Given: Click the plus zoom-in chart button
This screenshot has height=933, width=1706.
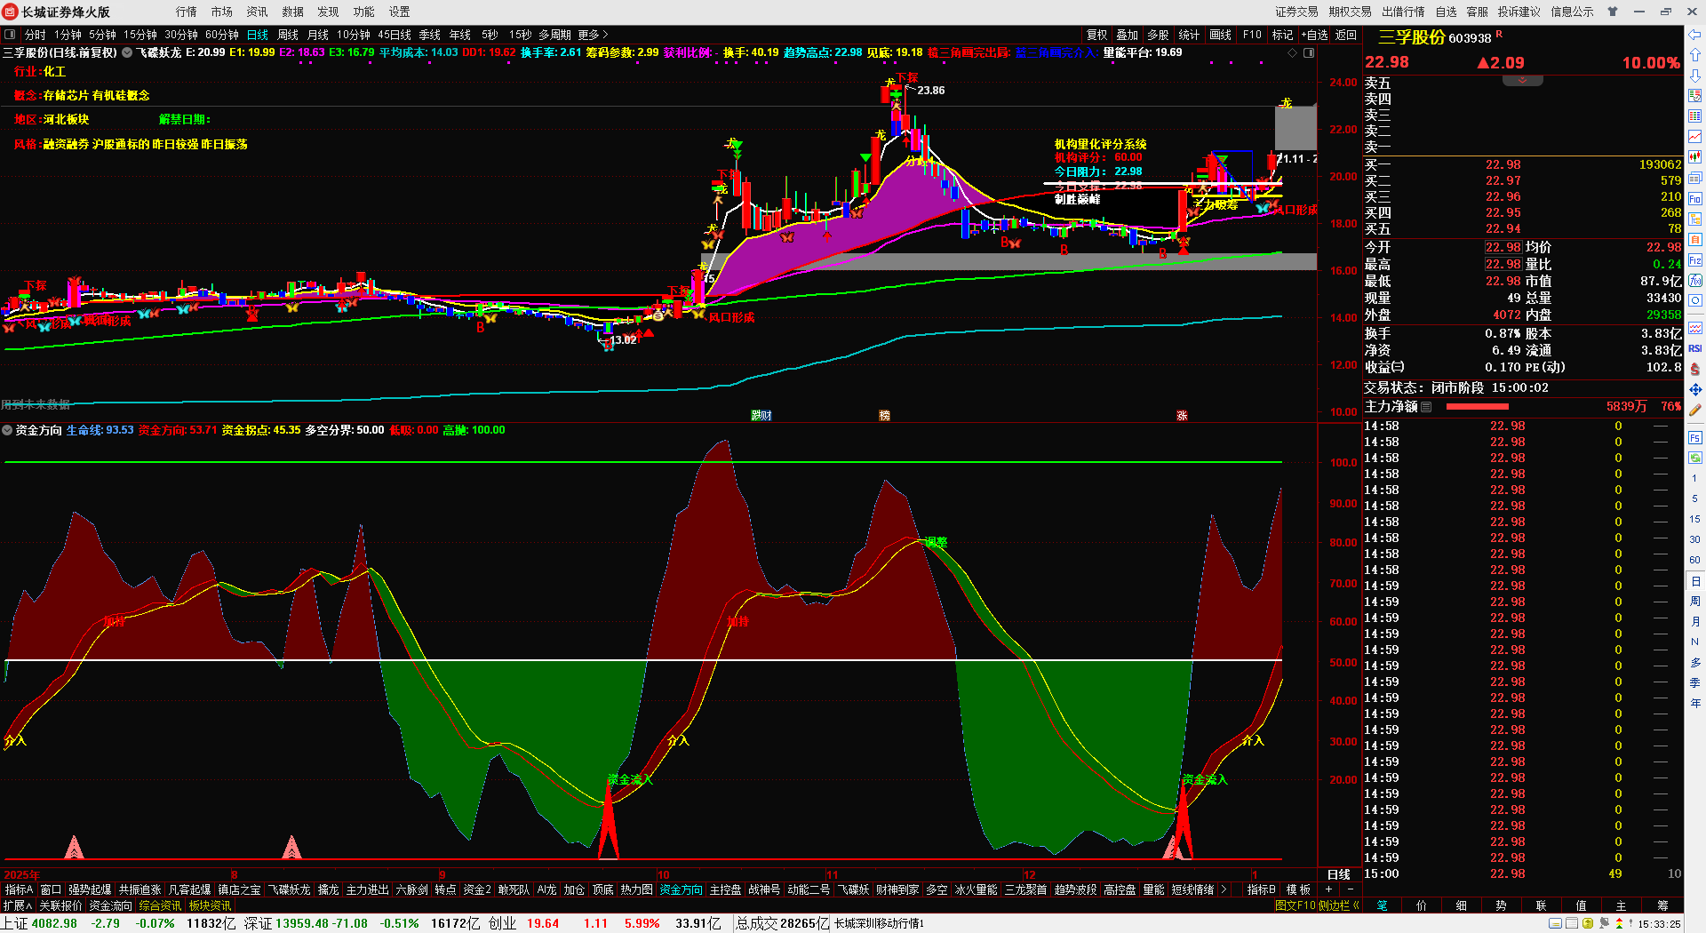Looking at the screenshot, I should [1329, 889].
